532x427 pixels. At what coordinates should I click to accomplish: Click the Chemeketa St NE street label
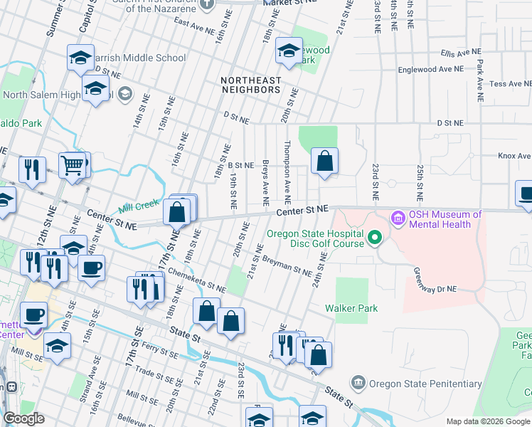pyautogui.click(x=197, y=280)
